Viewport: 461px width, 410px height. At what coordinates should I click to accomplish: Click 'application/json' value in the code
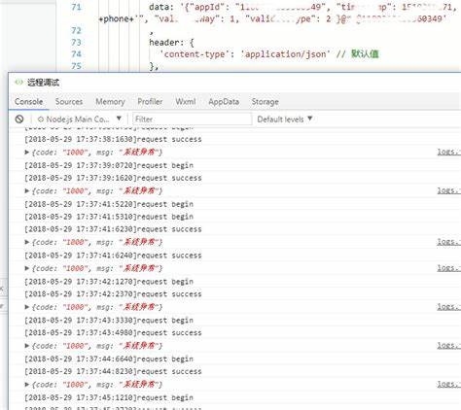285,54
